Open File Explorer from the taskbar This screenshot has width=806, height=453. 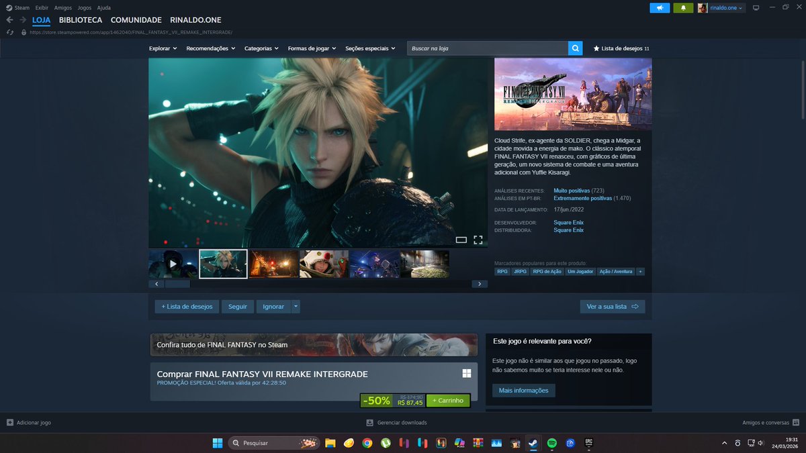tap(330, 443)
